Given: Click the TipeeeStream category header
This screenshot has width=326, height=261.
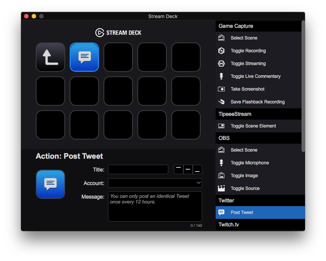Looking at the screenshot, I should click(259, 114).
